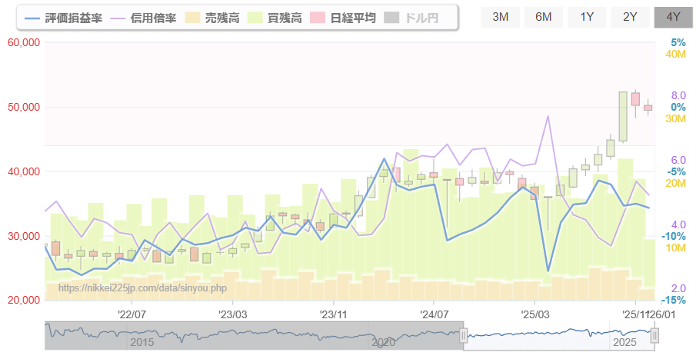Select the active 4Y range button
The width and height of the screenshot is (696, 359).
[x=674, y=17]
